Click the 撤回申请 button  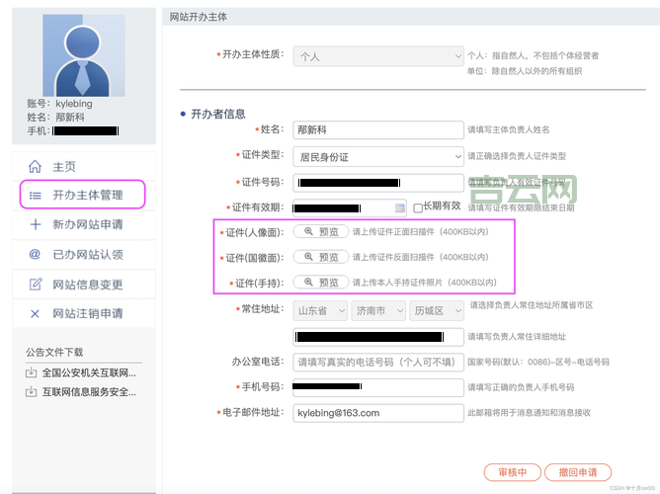point(577,472)
